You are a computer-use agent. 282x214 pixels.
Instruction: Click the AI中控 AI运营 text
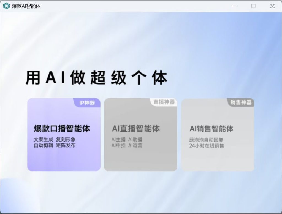coord(127,145)
